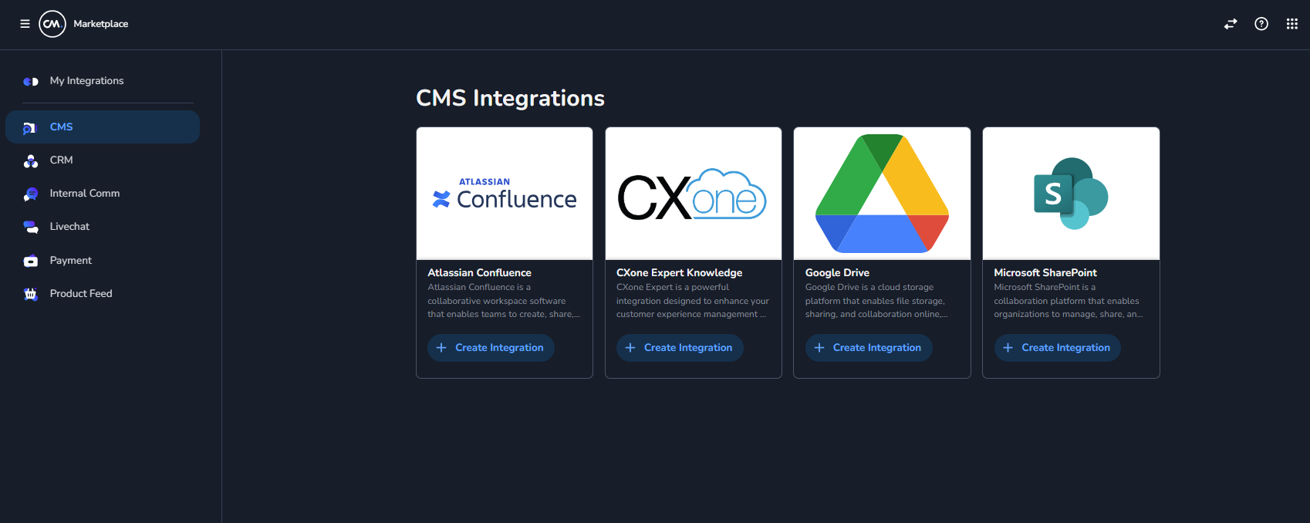Click the switch account arrows icon

[1231, 24]
